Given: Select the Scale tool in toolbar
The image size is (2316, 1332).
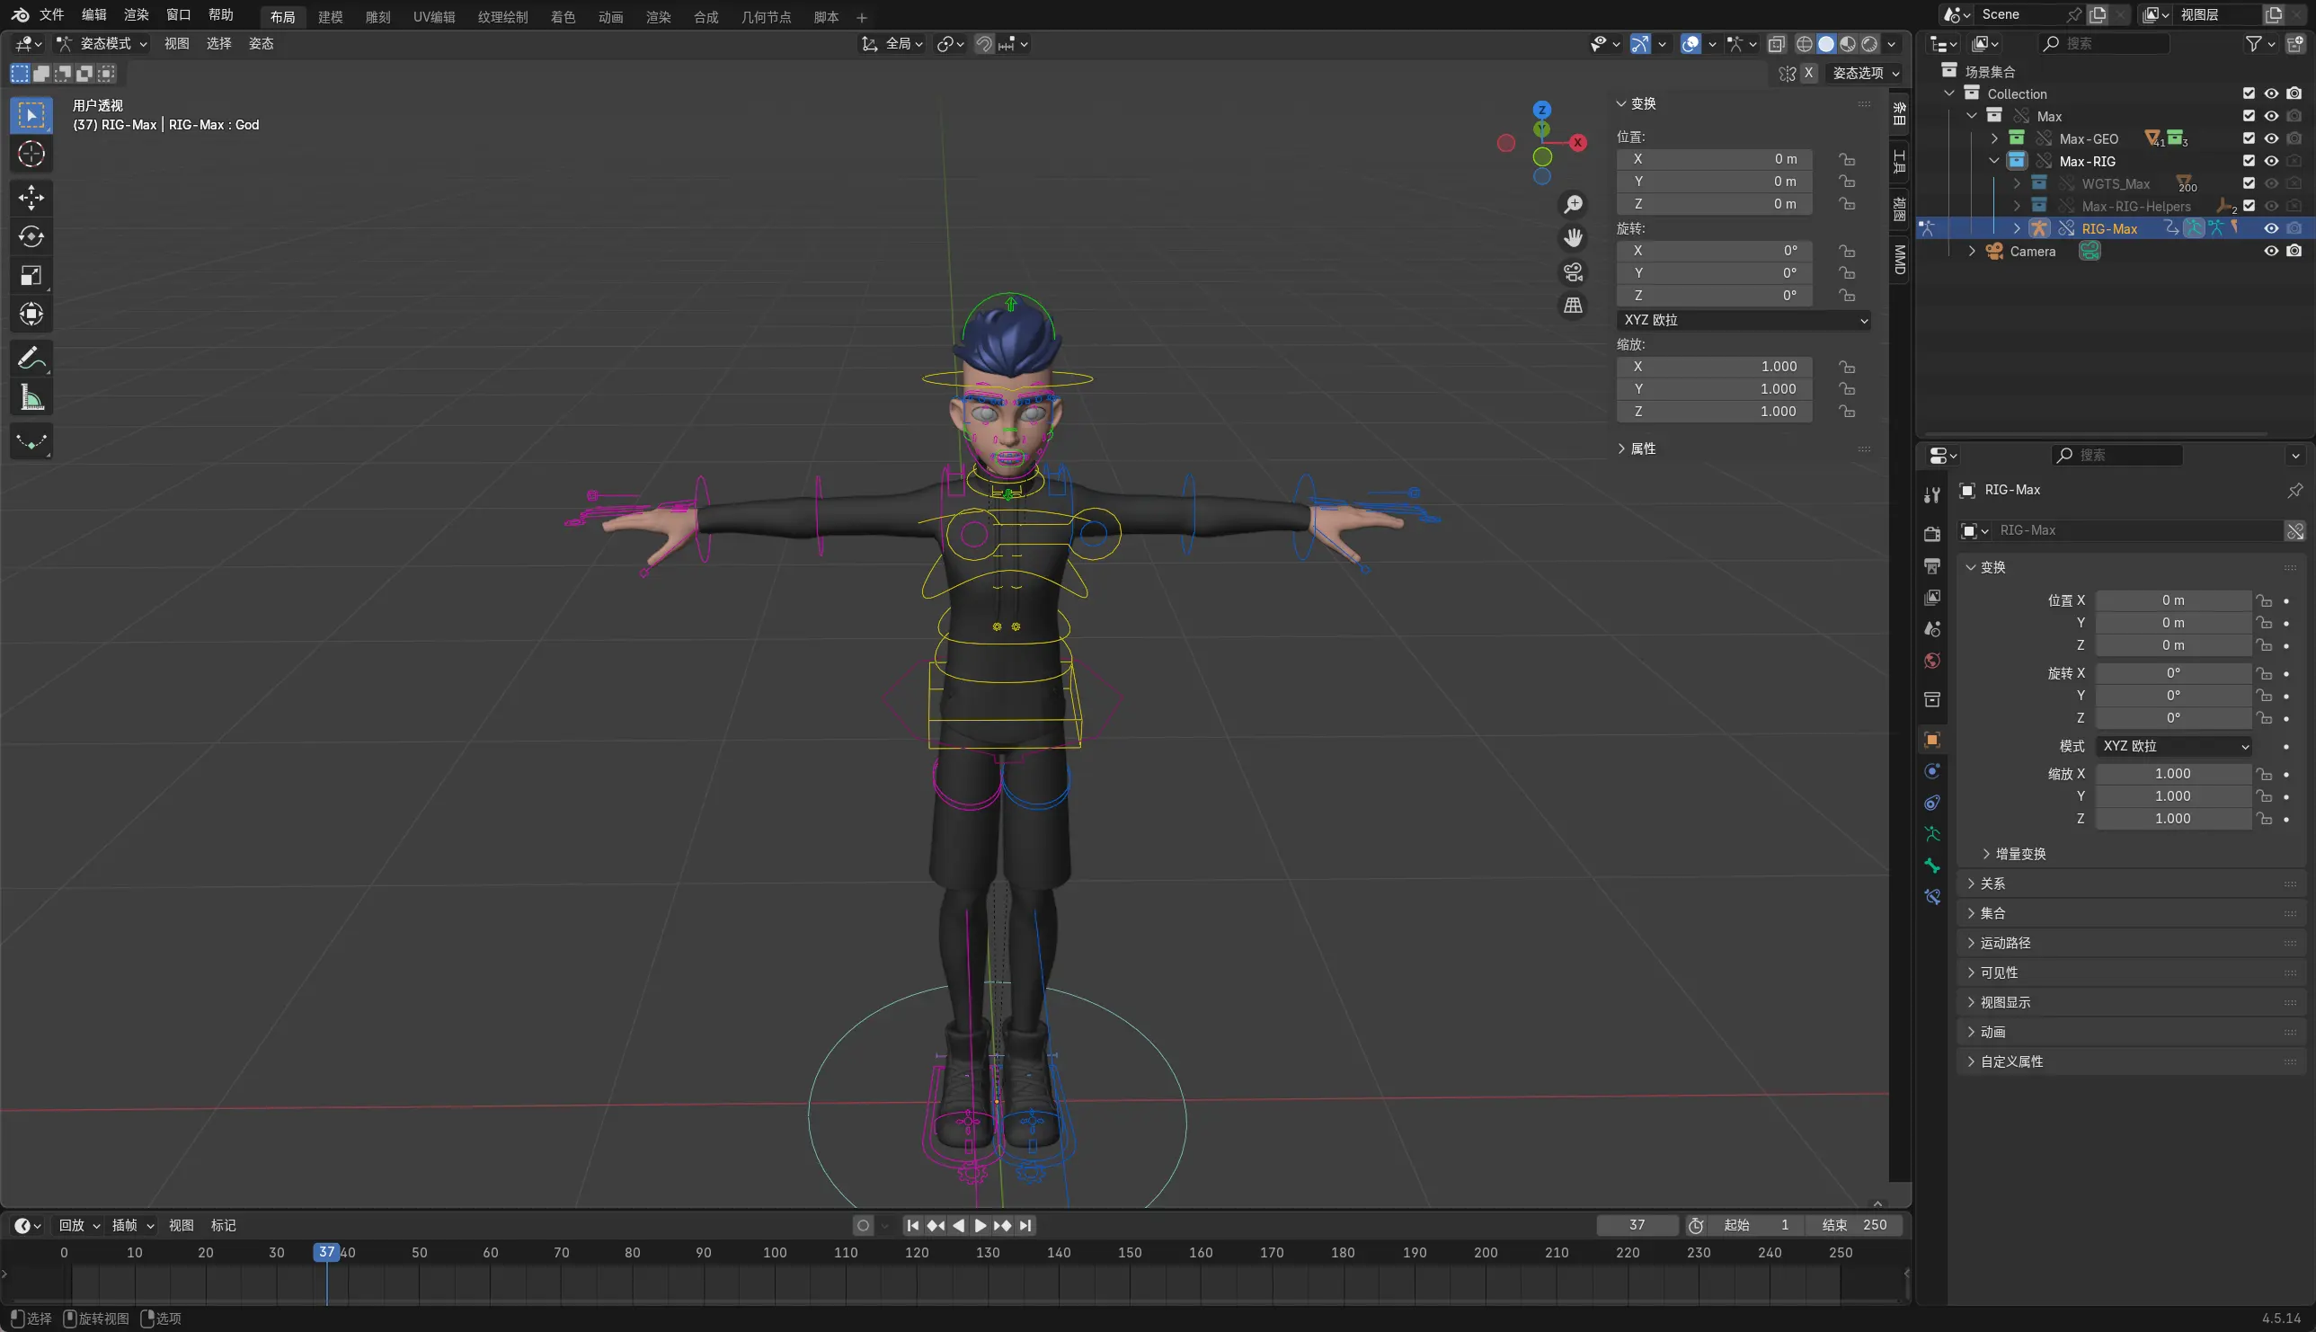Looking at the screenshot, I should 31,275.
